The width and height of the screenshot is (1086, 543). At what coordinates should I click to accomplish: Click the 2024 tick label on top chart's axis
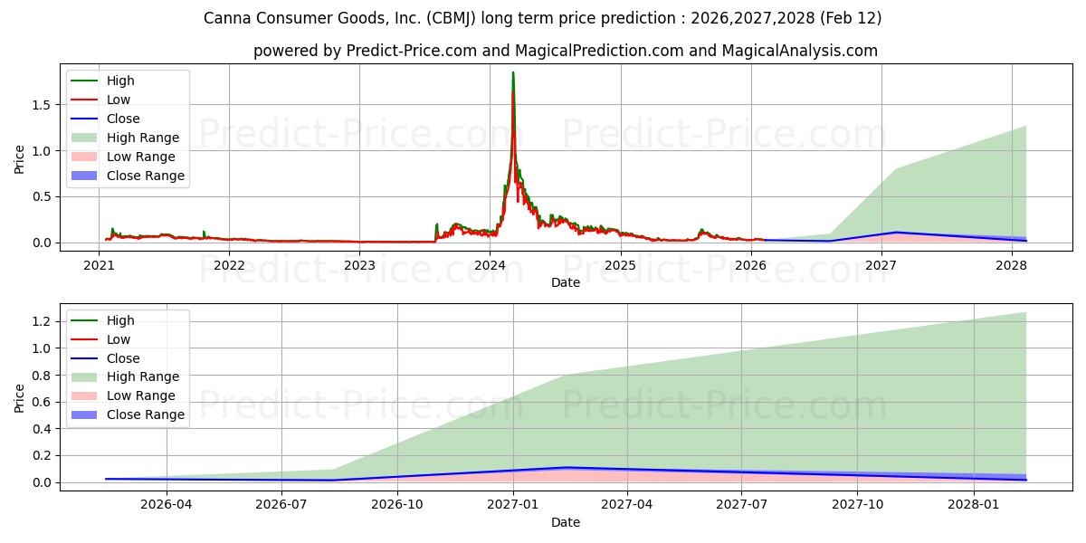coord(490,265)
